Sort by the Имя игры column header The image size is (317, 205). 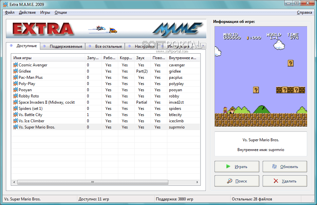pyautogui.click(x=48, y=58)
